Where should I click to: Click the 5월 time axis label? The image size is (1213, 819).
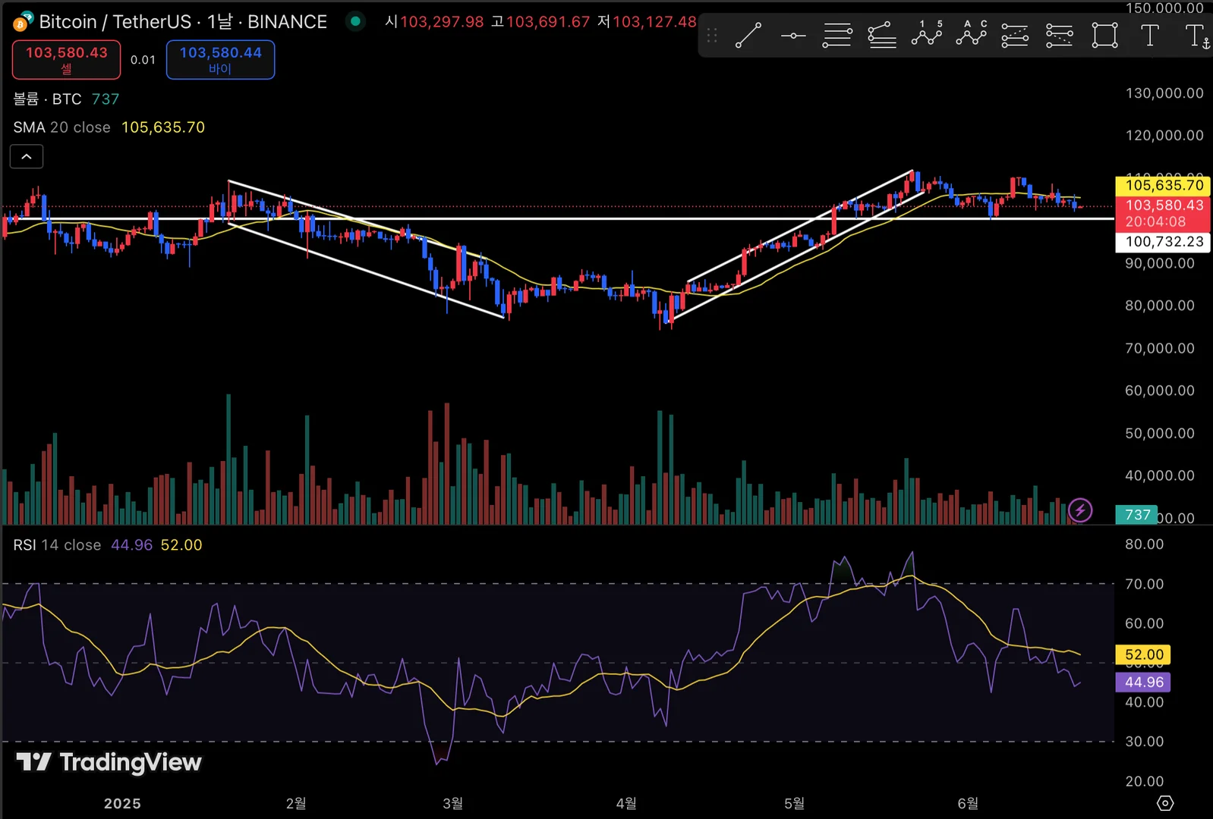coord(794,804)
